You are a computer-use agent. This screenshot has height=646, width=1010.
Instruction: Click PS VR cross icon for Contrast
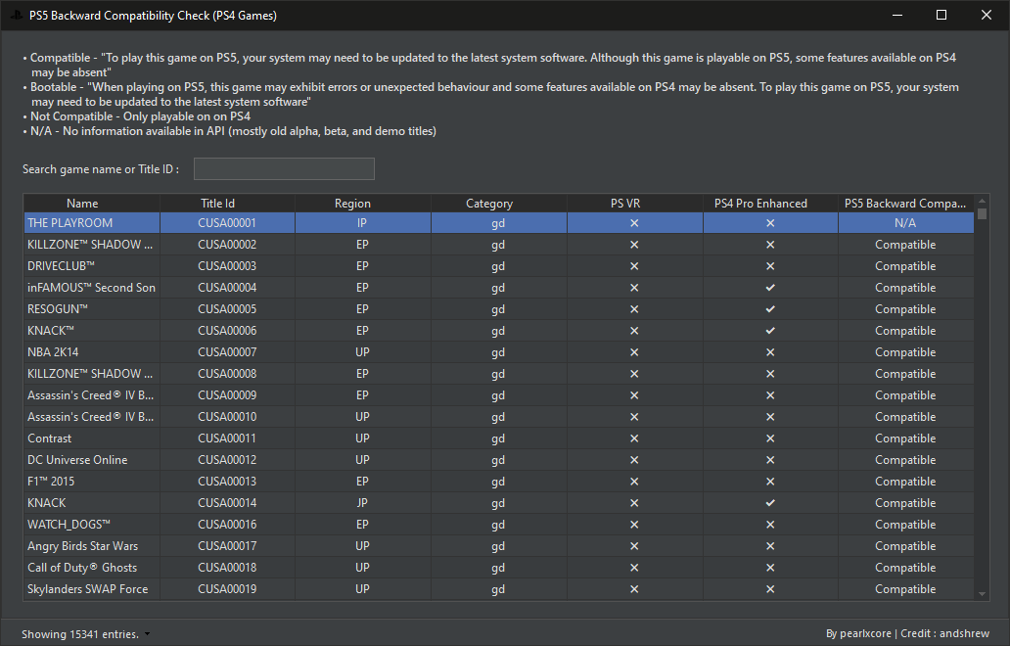tap(634, 438)
